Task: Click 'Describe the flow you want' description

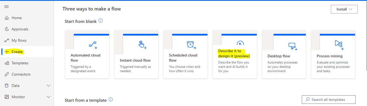Action: point(234,67)
